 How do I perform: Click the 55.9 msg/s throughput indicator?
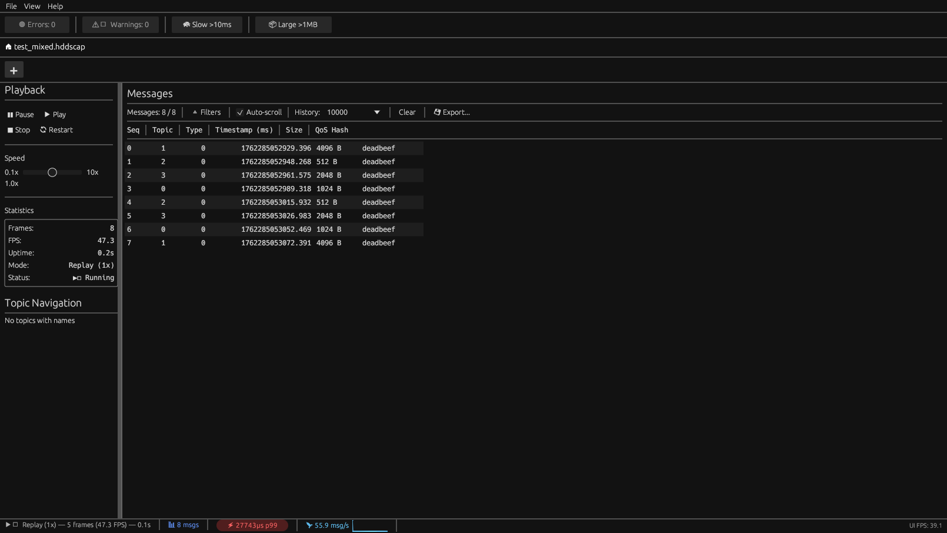pyautogui.click(x=327, y=525)
